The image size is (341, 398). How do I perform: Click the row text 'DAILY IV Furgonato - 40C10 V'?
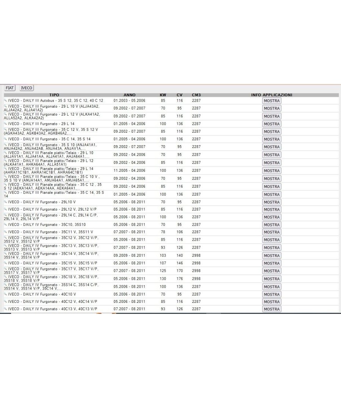pos(50,295)
